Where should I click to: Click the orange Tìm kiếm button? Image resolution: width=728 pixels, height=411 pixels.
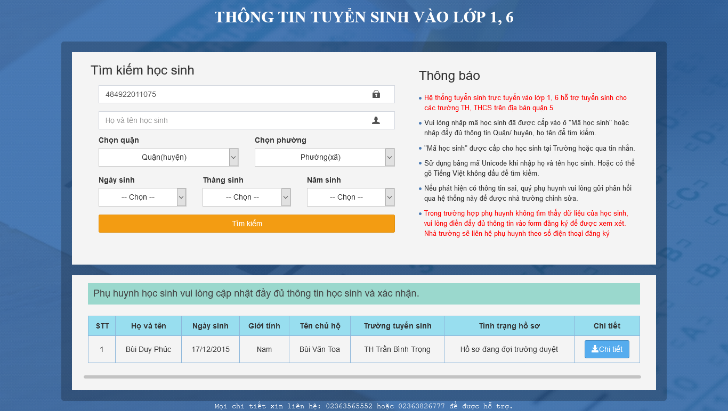(x=246, y=224)
